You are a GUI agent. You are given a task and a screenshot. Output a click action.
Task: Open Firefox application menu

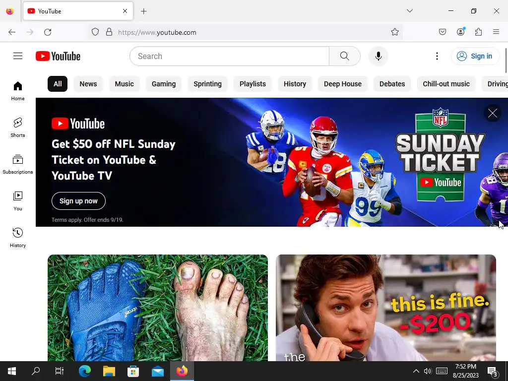point(496,32)
